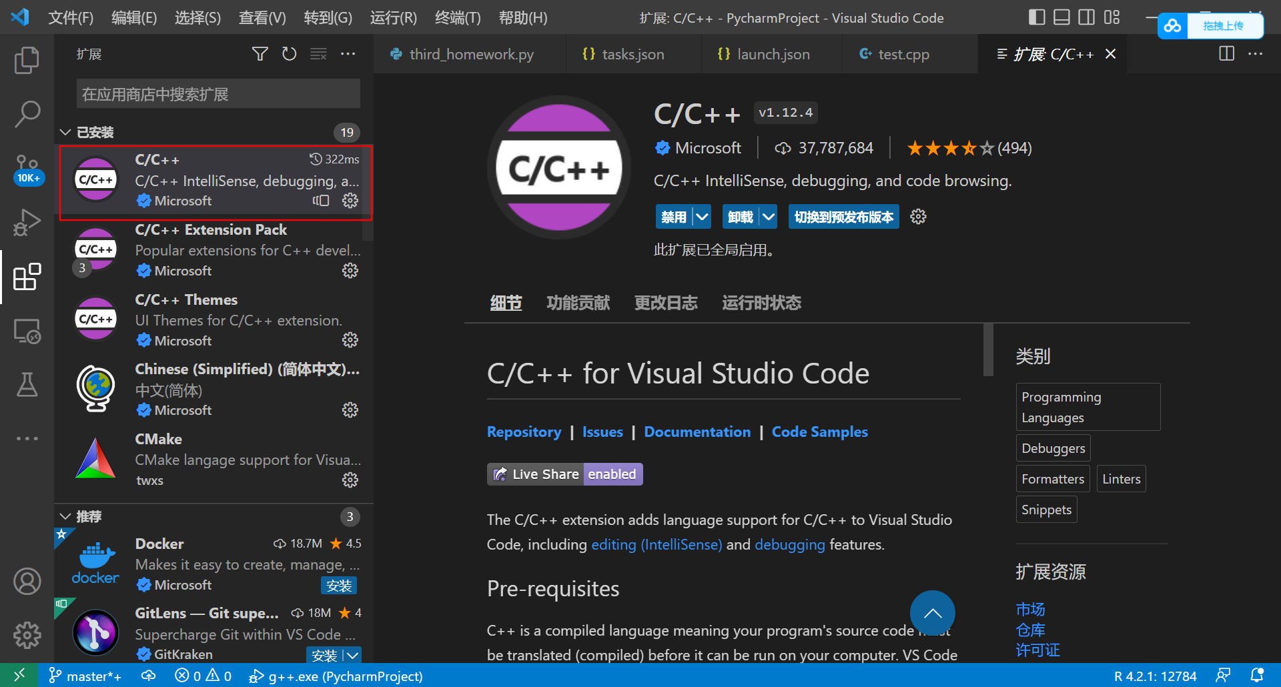
Task: Click the filter extensions funnel icon
Action: coord(260,54)
